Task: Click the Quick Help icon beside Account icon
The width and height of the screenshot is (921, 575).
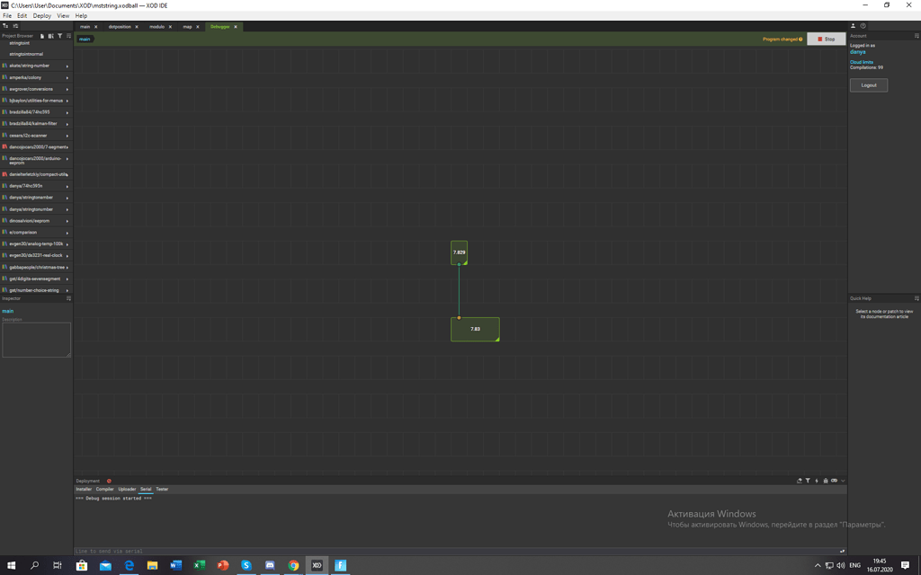Action: tap(863, 26)
